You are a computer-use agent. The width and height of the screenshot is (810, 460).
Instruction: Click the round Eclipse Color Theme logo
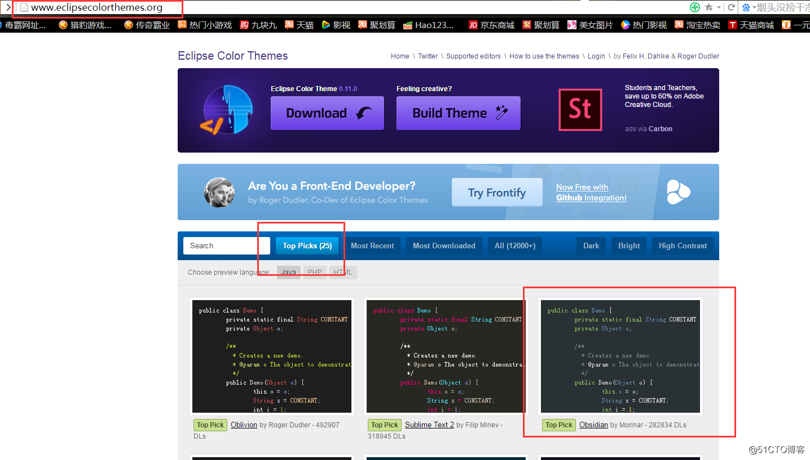point(226,110)
